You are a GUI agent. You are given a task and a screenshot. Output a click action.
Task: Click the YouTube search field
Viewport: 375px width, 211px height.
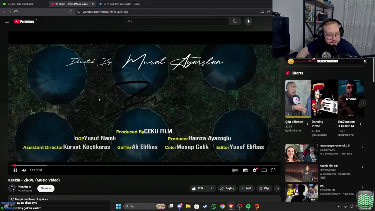[176, 21]
